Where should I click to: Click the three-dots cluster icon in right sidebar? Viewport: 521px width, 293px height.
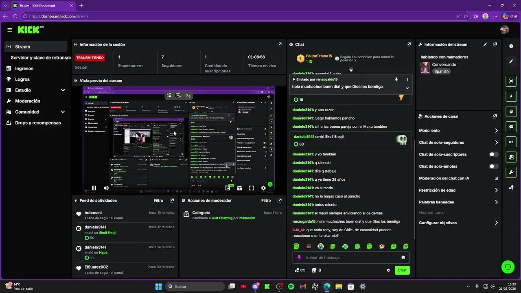pyautogui.click(x=511, y=188)
